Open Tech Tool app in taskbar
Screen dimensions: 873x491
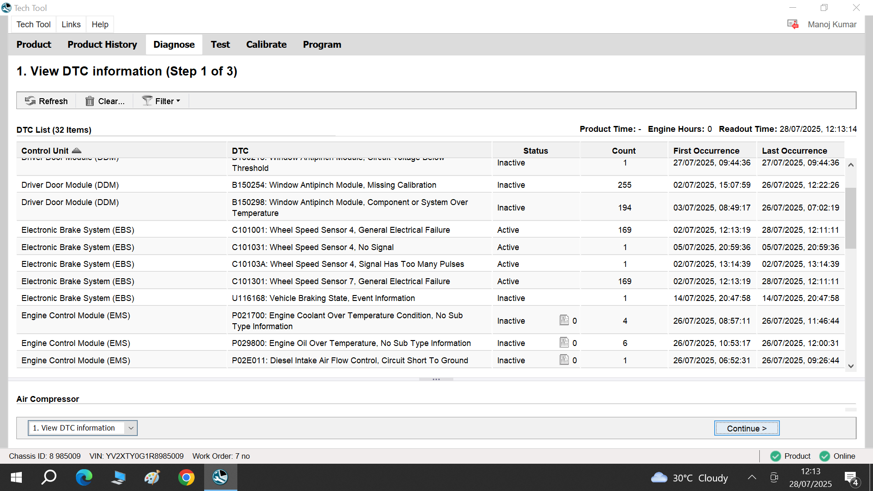tap(221, 477)
